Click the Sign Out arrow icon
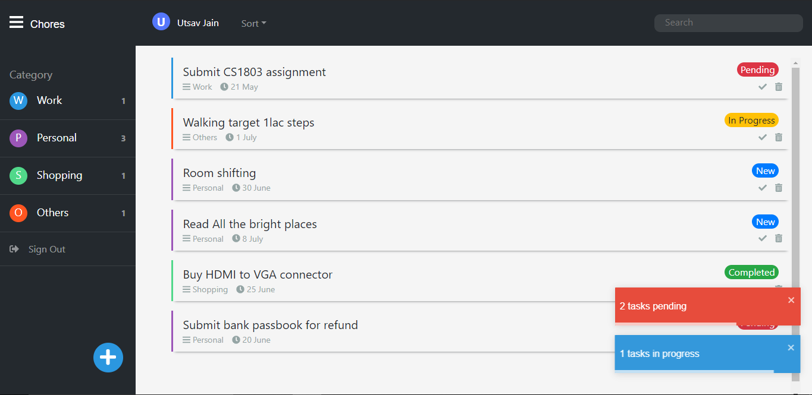 [14, 249]
